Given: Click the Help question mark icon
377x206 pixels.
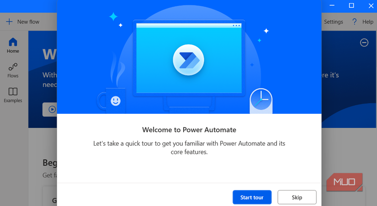Looking at the screenshot, I should pos(354,21).
